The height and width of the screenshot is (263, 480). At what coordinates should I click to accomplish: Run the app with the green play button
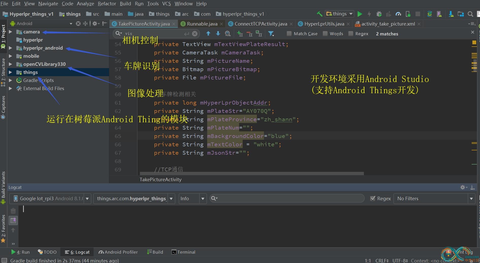[x=360, y=14]
